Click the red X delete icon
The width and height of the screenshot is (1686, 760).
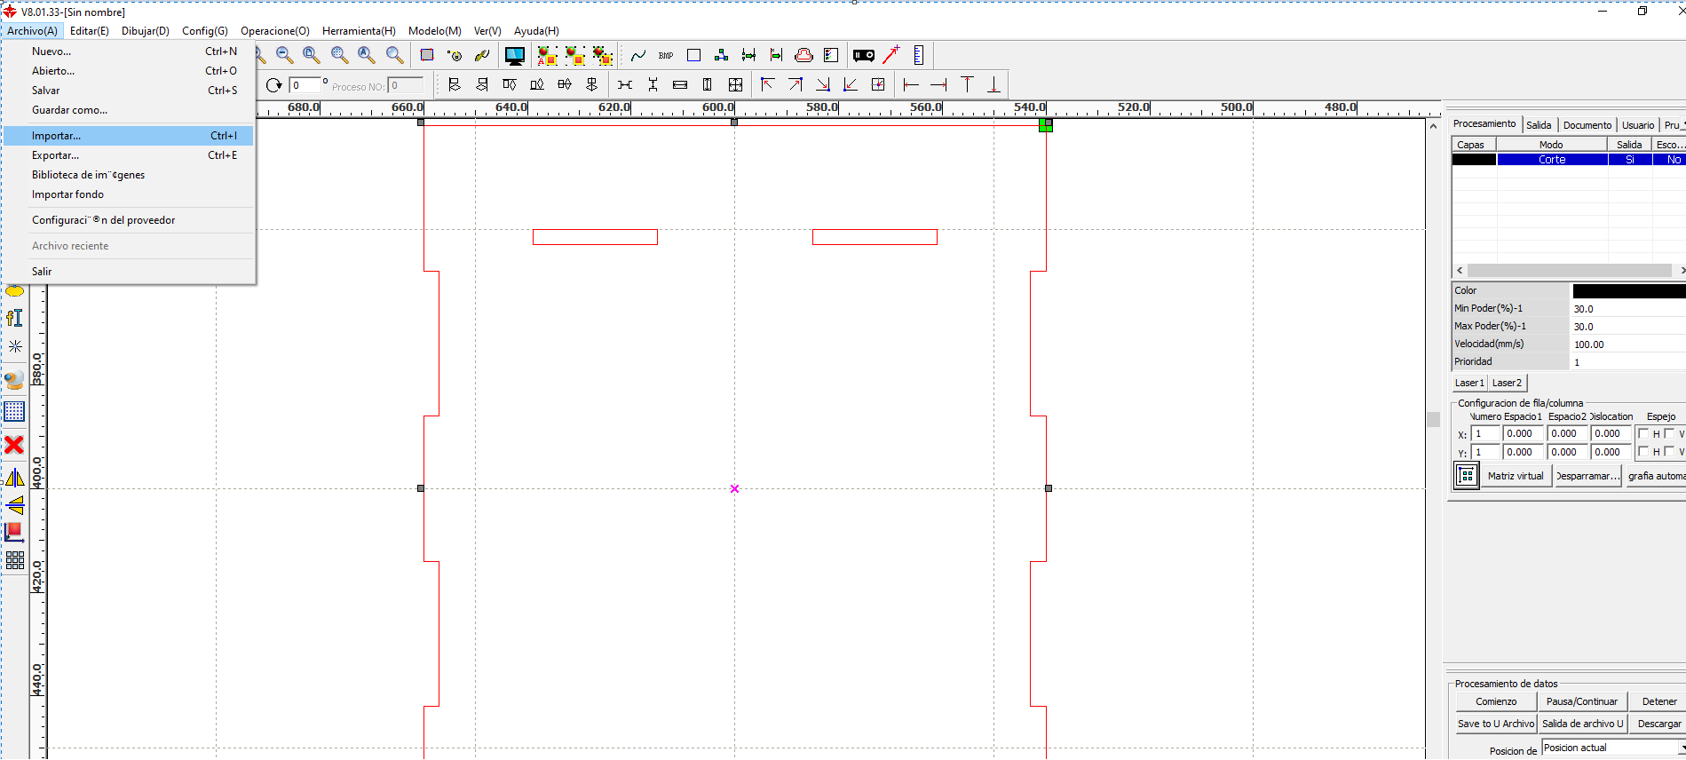(14, 444)
